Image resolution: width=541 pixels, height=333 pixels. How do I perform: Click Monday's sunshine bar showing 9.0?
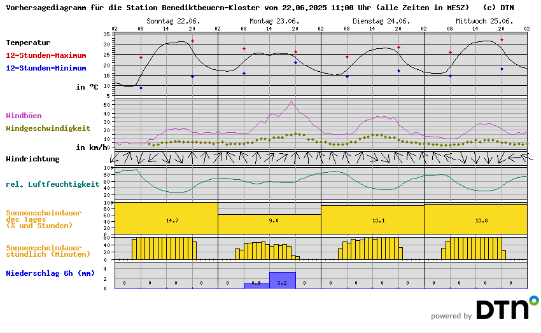pyautogui.click(x=269, y=224)
